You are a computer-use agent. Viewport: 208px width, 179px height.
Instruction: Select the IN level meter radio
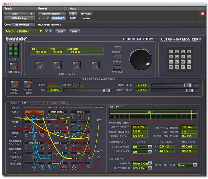pos(11,72)
